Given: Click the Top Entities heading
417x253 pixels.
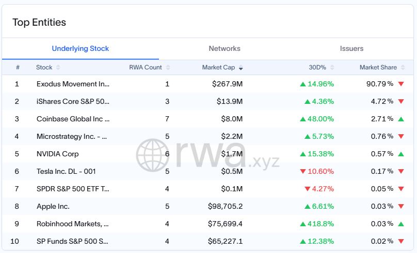Looking at the screenshot, I should click(x=39, y=22).
